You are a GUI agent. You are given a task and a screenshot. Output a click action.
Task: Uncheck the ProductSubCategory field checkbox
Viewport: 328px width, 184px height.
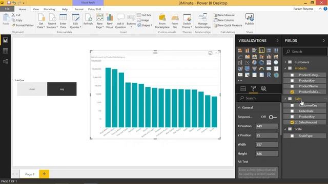292,92
